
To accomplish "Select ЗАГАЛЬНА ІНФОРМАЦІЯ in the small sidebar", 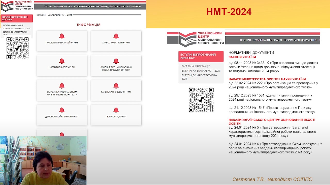I will point(13,25).
